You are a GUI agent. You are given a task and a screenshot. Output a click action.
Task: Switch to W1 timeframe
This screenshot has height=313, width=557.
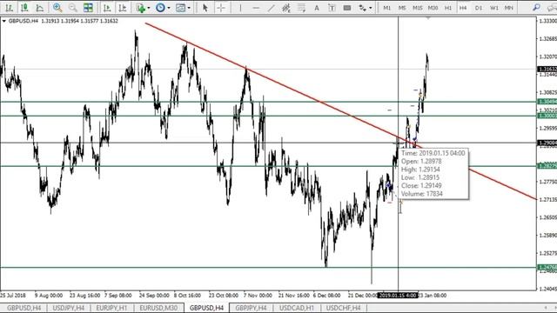(493, 8)
